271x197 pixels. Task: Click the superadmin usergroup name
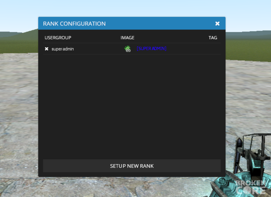click(x=63, y=49)
